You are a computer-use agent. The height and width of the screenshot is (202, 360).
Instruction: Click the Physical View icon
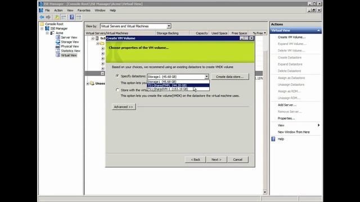click(57, 46)
